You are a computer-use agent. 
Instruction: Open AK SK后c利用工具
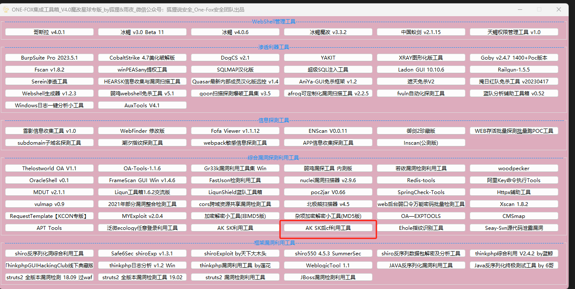(x=328, y=228)
